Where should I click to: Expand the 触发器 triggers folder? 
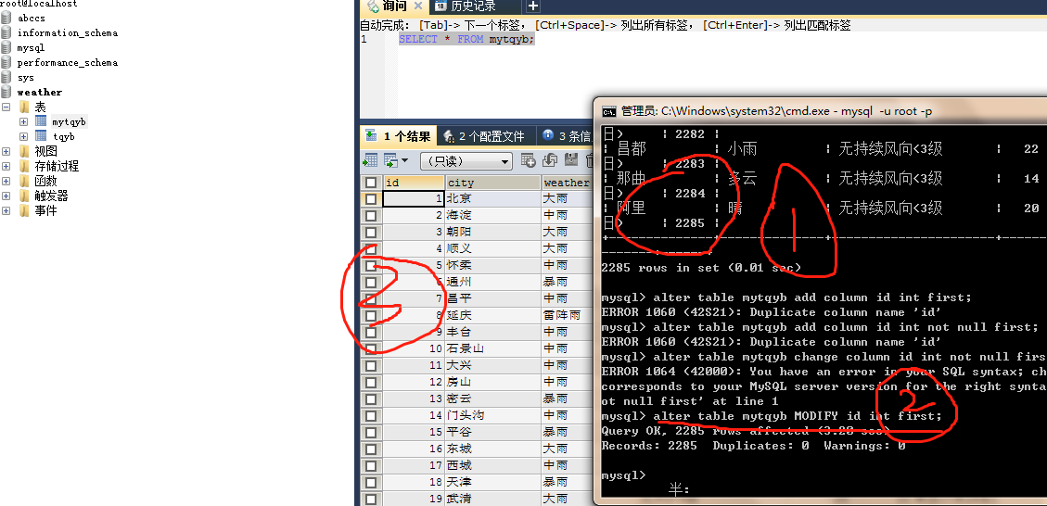tap(6, 196)
